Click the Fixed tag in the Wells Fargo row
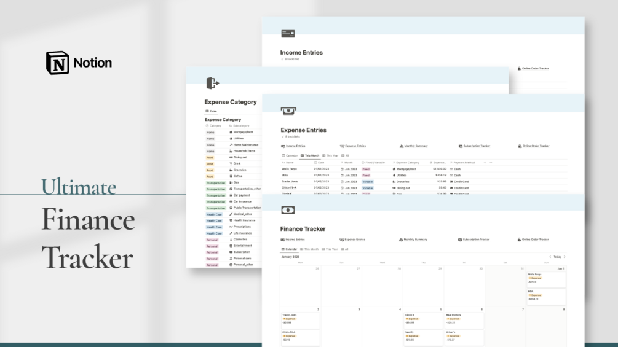Screen dimensions: 618x347 tap(366, 169)
